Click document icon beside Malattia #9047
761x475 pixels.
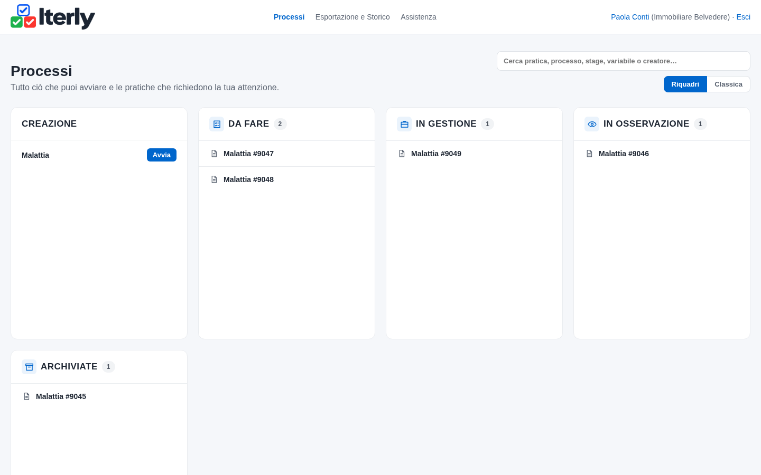point(214,154)
